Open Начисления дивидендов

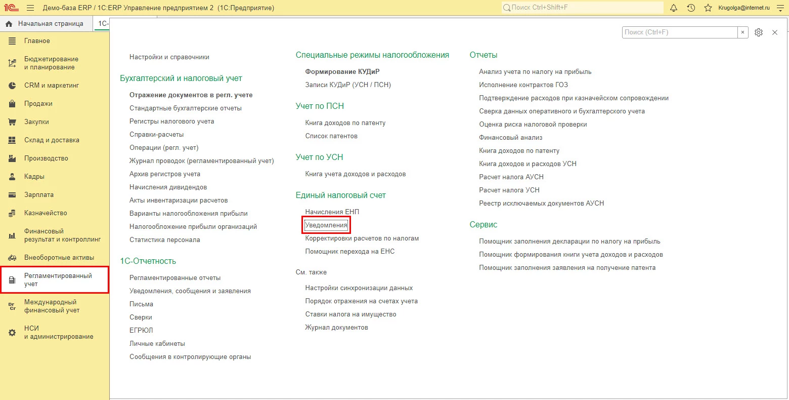[x=168, y=187]
